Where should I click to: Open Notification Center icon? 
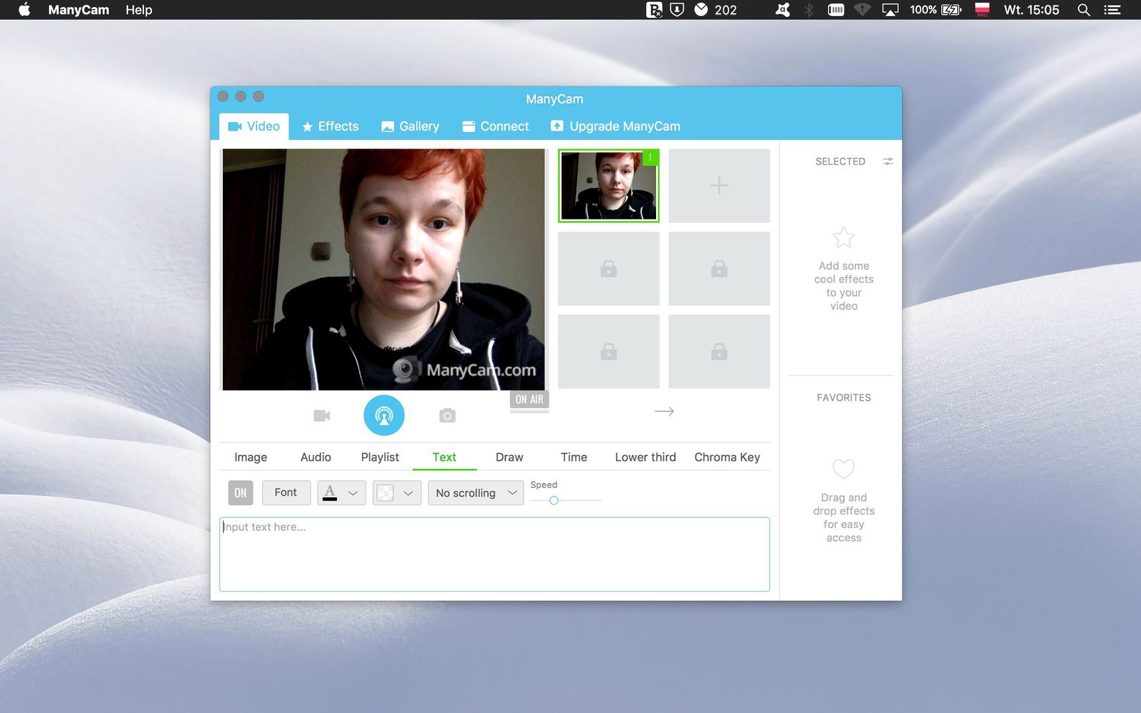(1112, 9)
